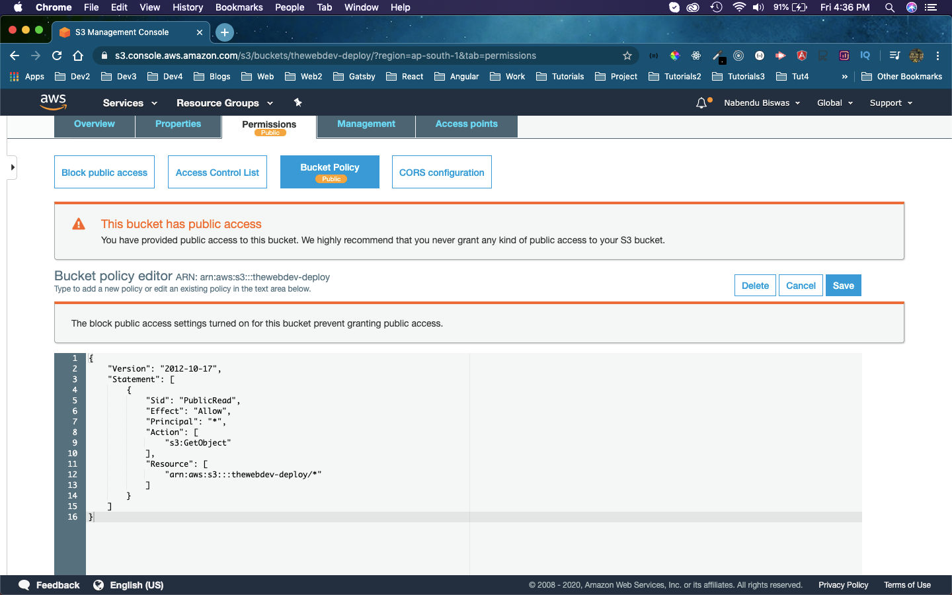
Task: Cancel the bucket policy edits
Action: click(801, 286)
